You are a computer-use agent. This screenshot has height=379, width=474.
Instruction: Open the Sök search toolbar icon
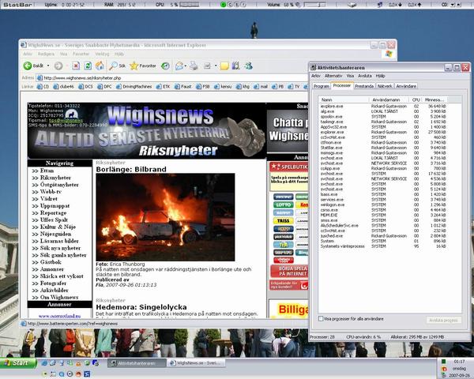click(x=116, y=66)
